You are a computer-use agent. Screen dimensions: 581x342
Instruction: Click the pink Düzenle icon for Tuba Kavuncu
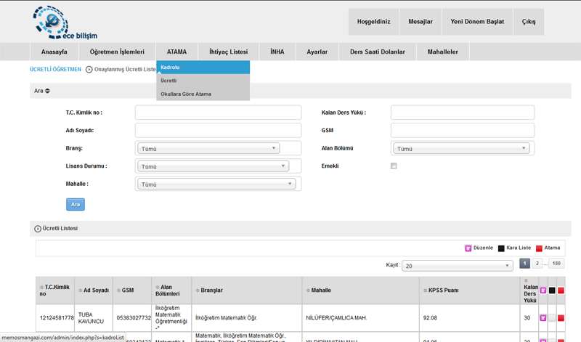pyautogui.click(x=543, y=317)
